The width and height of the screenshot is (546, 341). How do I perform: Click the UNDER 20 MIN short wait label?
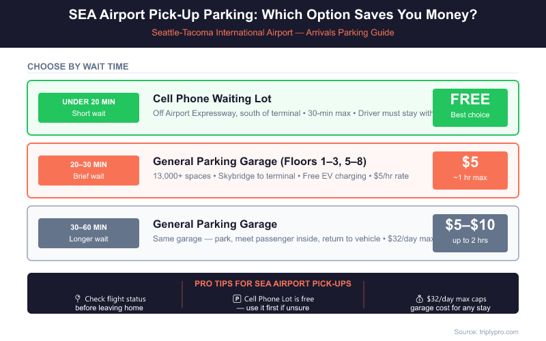click(x=89, y=108)
